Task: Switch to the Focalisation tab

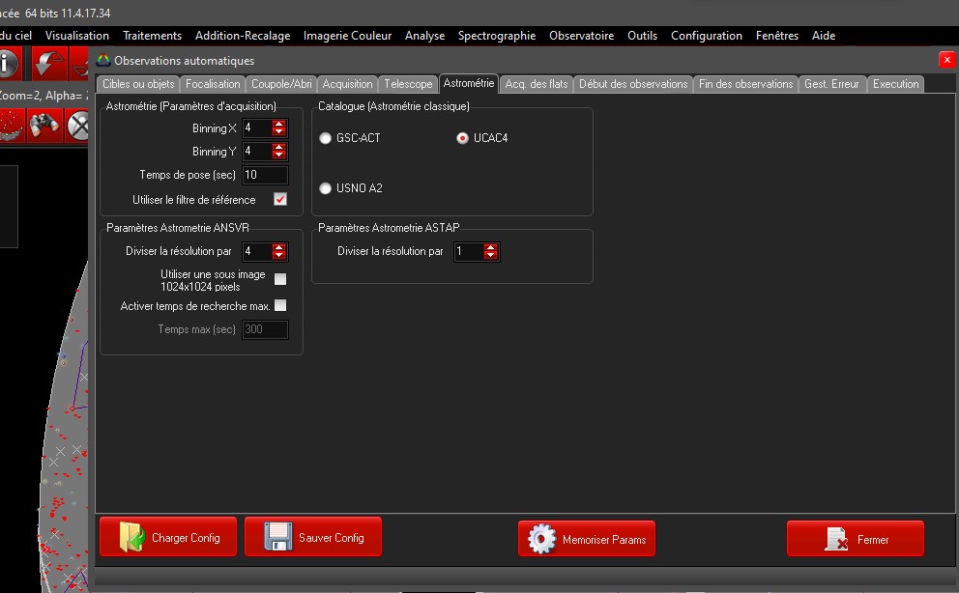Action: [213, 84]
